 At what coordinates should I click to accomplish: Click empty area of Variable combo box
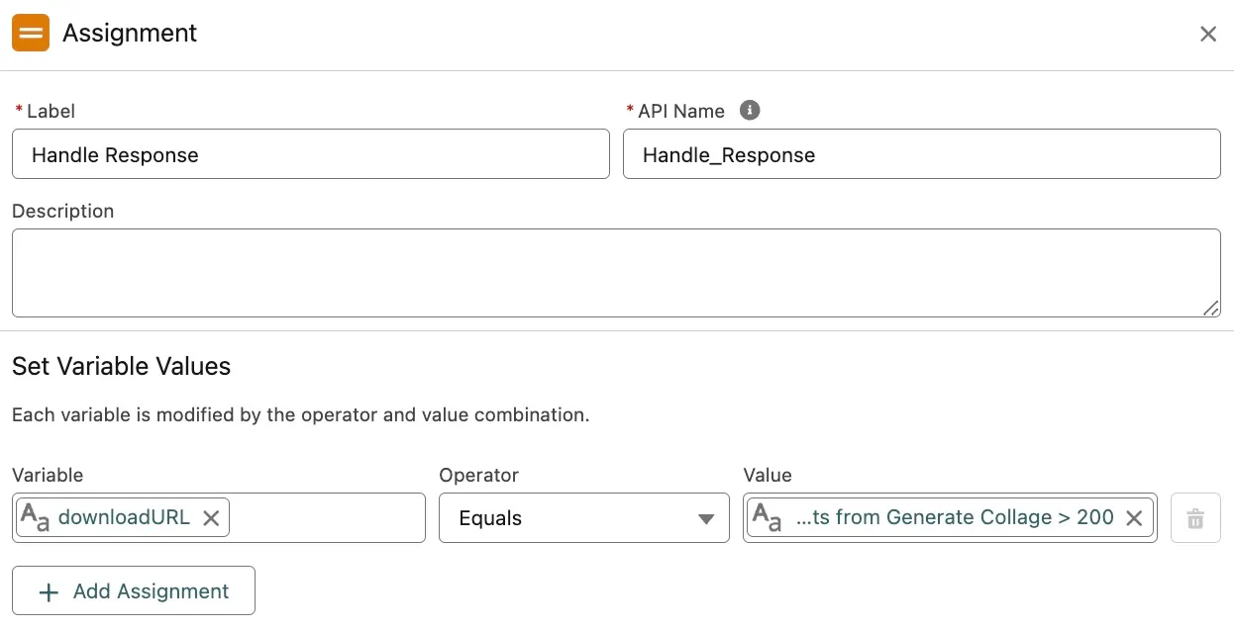[327, 518]
